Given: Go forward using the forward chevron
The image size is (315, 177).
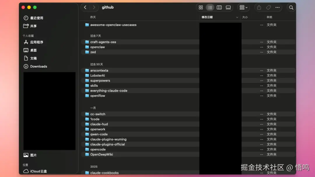Looking at the screenshot, I should [94, 7].
